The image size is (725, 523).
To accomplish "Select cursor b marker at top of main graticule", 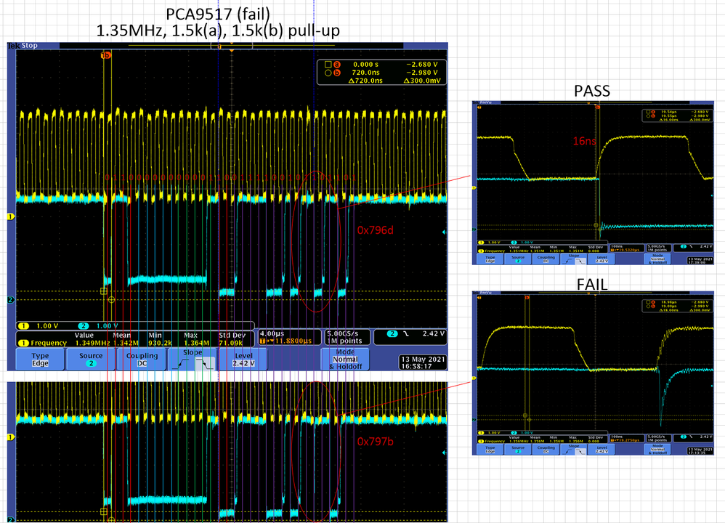I will pyautogui.click(x=106, y=55).
